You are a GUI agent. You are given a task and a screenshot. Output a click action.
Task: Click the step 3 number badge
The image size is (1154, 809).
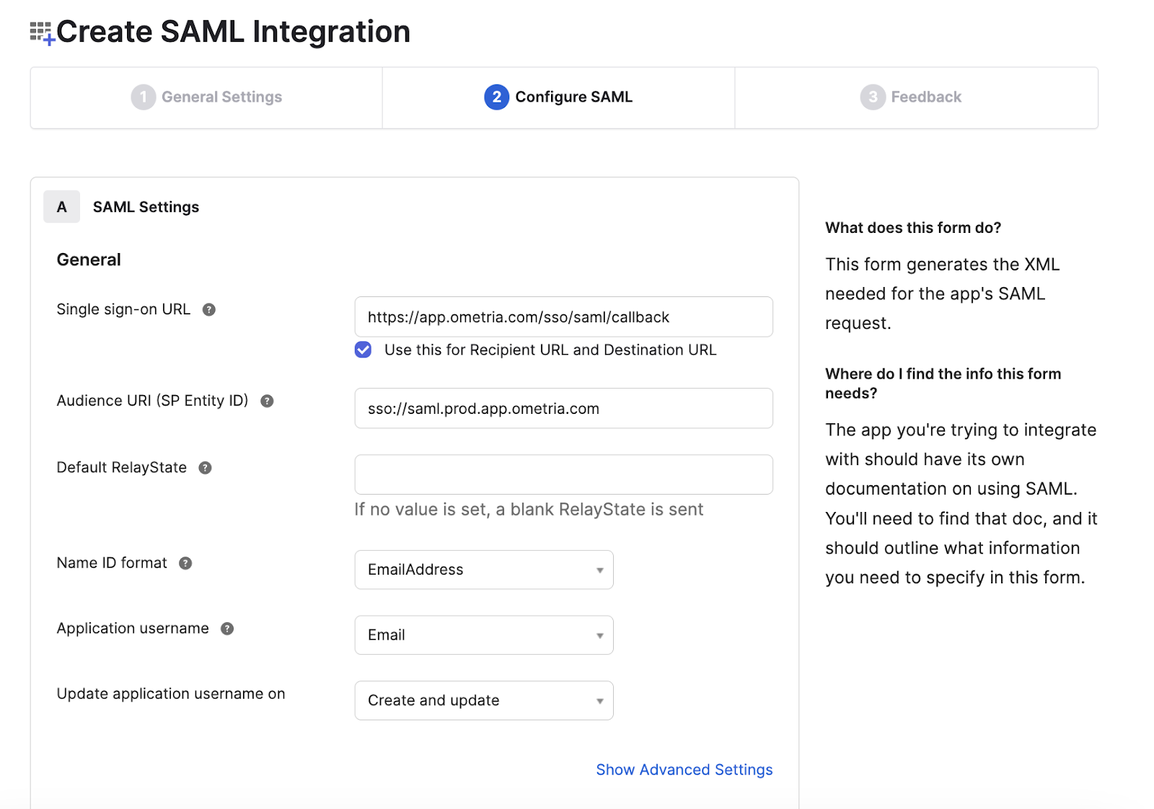point(872,97)
